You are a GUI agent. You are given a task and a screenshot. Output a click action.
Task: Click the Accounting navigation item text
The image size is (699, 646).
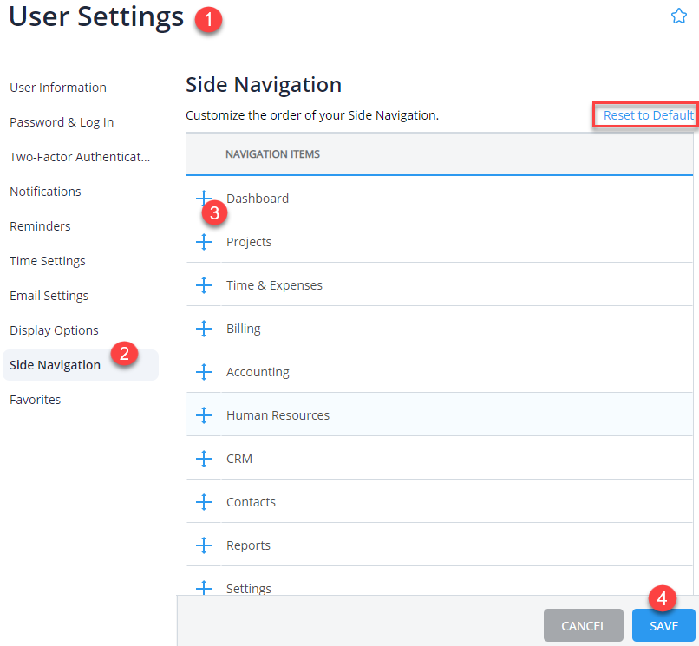258,371
